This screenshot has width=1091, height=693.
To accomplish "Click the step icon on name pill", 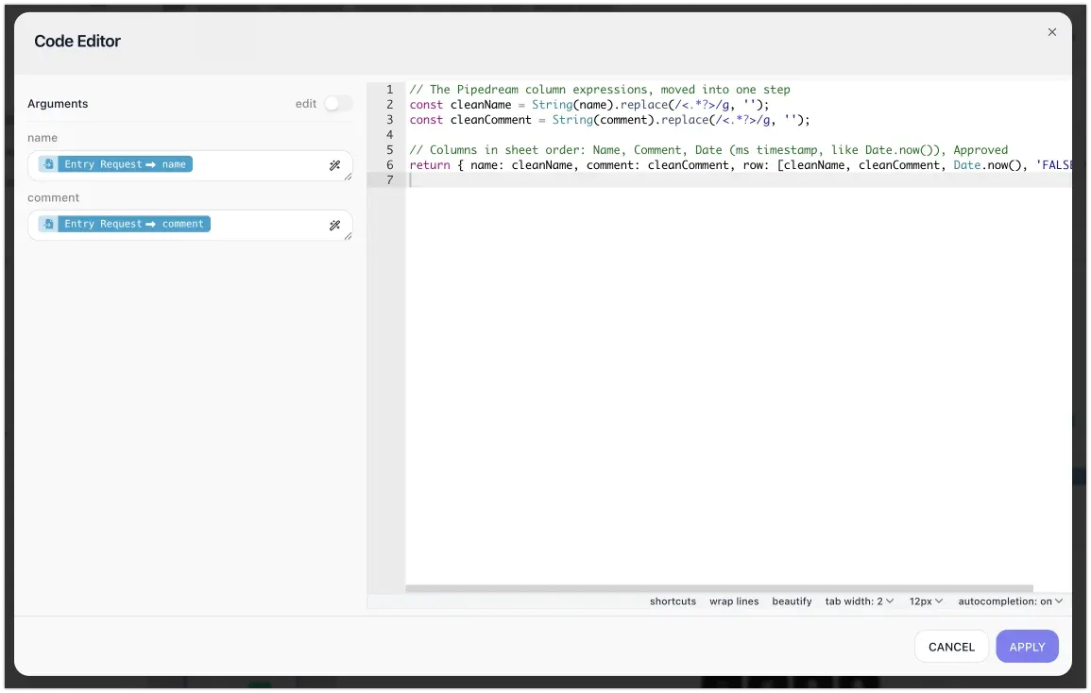I will [48, 164].
